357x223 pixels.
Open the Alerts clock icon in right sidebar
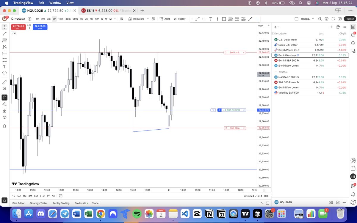click(353, 34)
